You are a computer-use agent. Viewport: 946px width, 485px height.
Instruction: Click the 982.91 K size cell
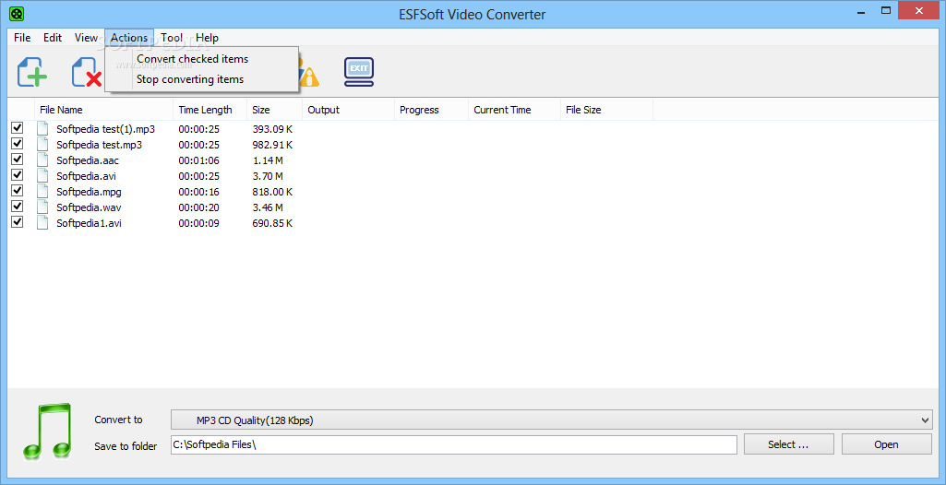point(272,145)
